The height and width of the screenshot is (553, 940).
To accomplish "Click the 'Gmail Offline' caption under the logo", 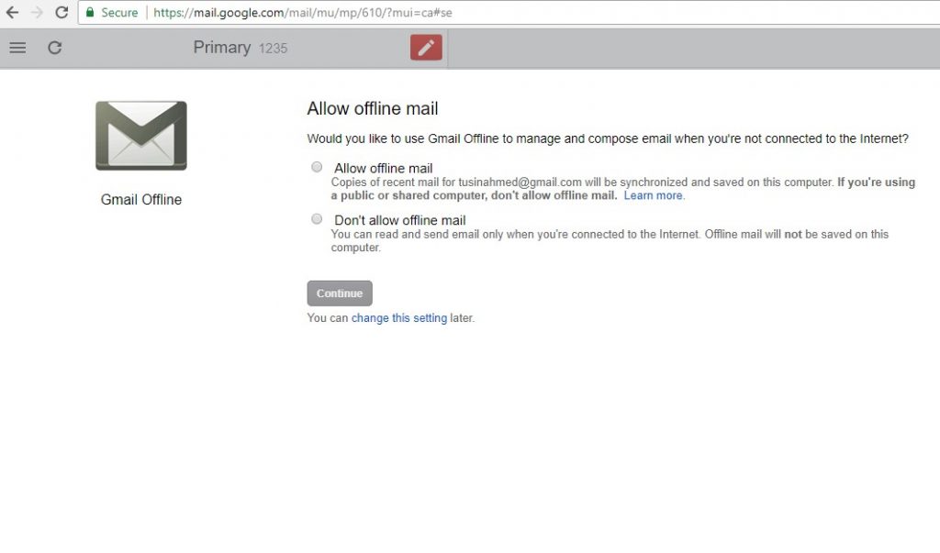I will (x=141, y=200).
